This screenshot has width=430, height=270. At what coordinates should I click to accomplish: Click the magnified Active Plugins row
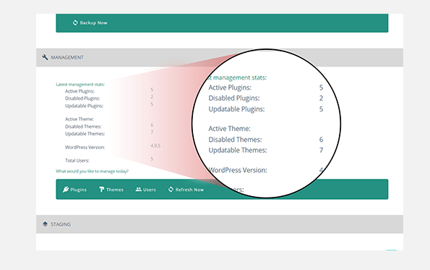pos(266,88)
